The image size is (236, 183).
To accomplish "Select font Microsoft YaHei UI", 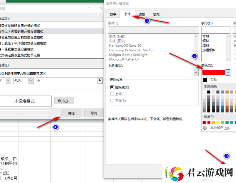I will click(x=124, y=59).
